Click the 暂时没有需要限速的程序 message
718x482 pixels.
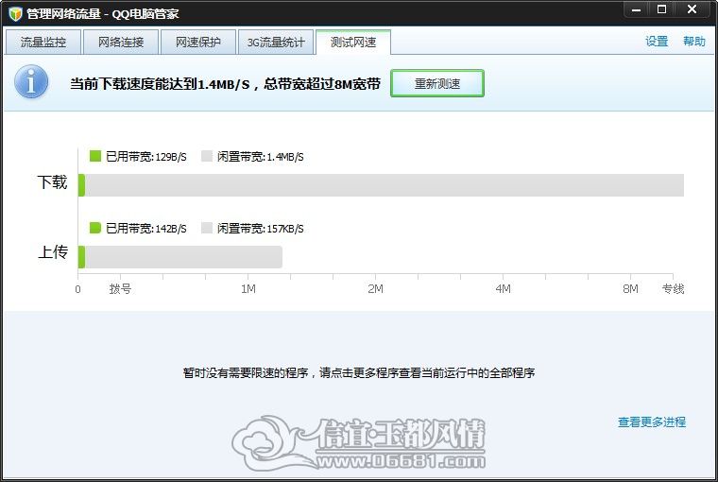359,373
